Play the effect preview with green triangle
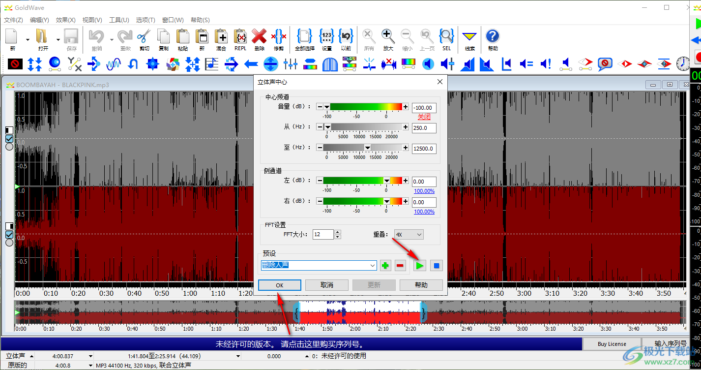The height and width of the screenshot is (370, 701). [x=420, y=266]
